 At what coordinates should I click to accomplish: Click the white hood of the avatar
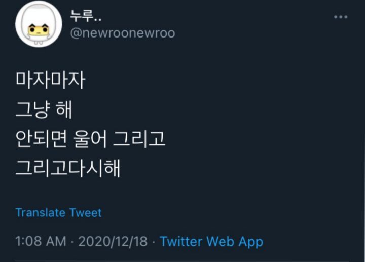pyautogui.click(x=39, y=14)
